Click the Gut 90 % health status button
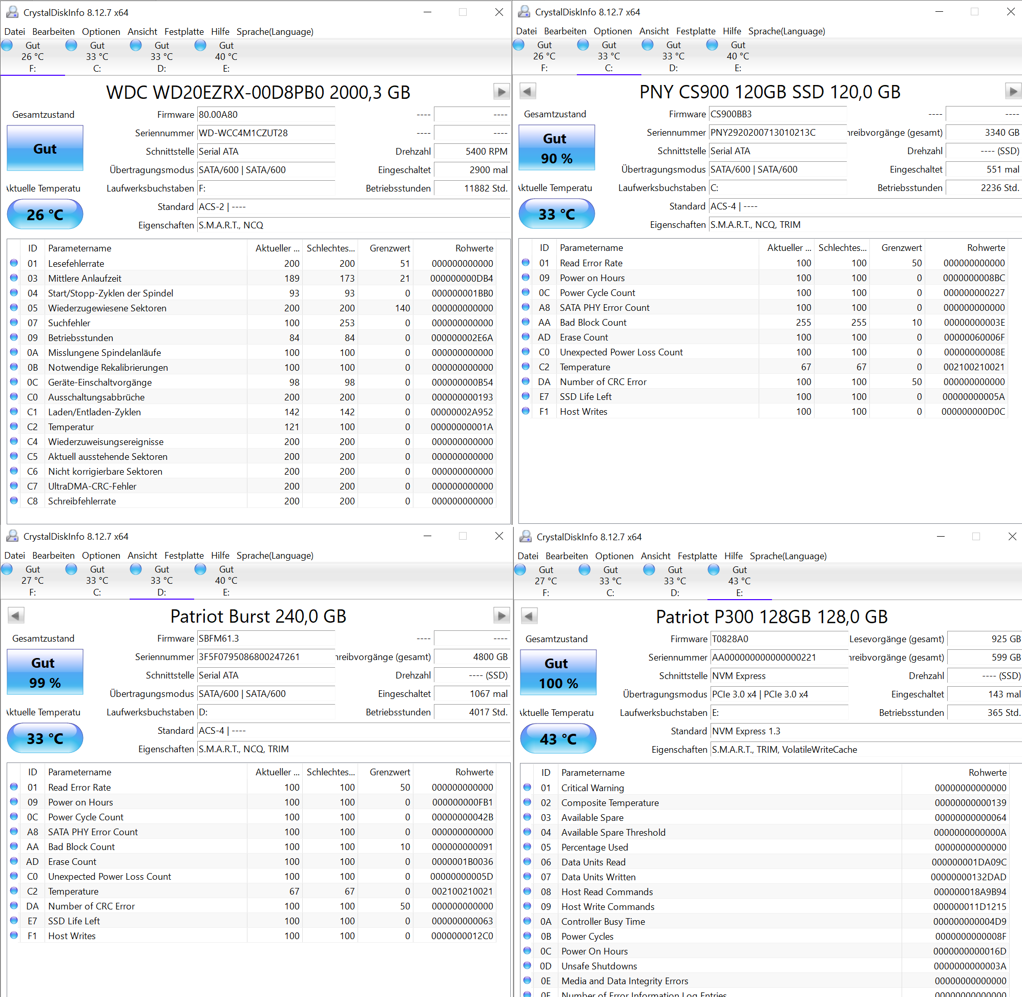The height and width of the screenshot is (997, 1022). (556, 148)
